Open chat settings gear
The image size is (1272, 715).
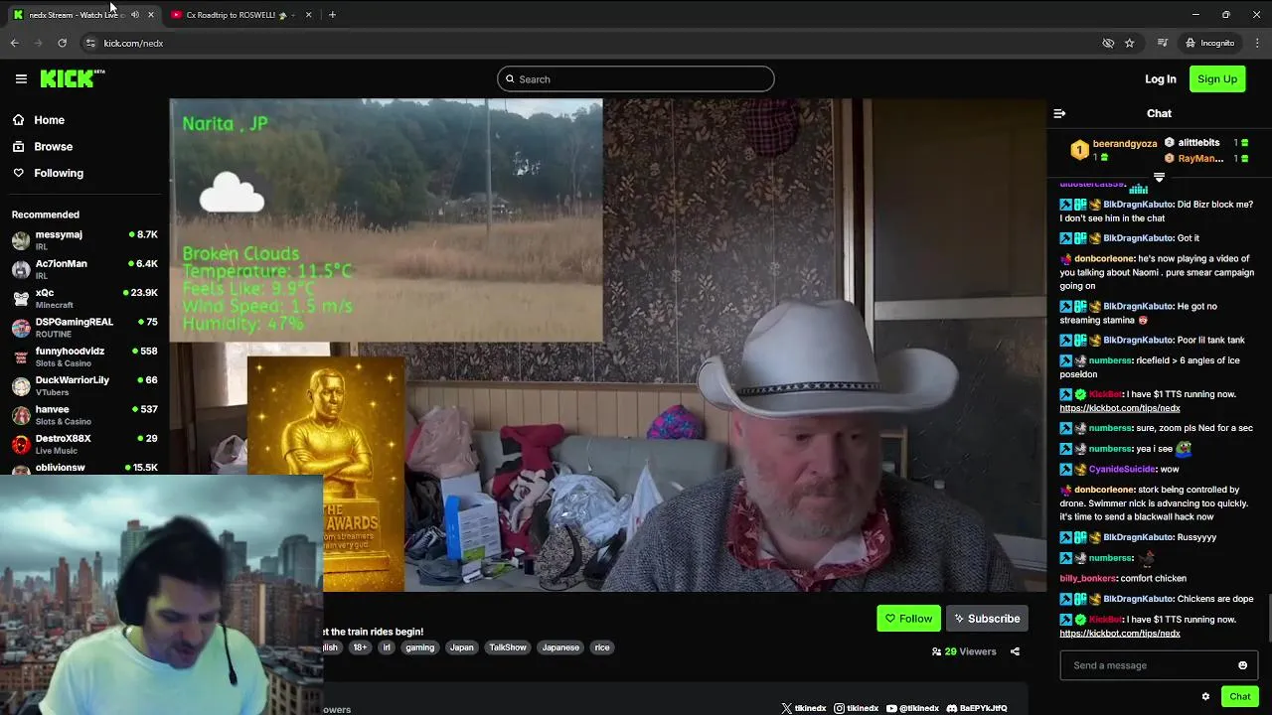1205,696
